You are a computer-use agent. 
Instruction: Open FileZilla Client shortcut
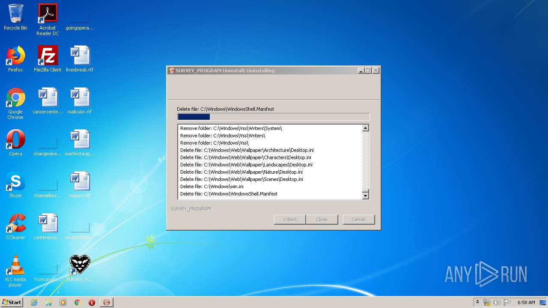[48, 59]
